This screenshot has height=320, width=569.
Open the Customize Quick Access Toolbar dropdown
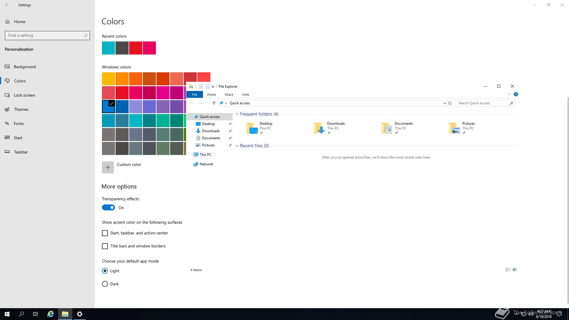point(213,87)
